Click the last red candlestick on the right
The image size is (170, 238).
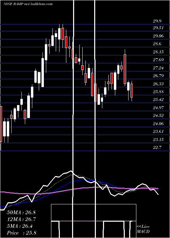132,91
